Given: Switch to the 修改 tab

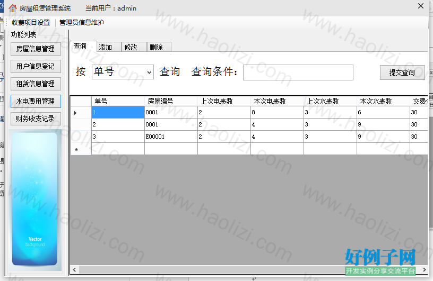Looking at the screenshot, I should (134, 47).
